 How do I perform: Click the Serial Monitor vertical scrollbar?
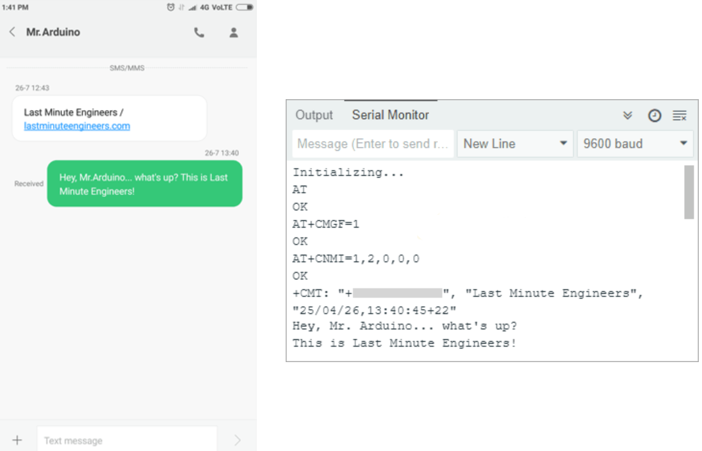(x=689, y=193)
